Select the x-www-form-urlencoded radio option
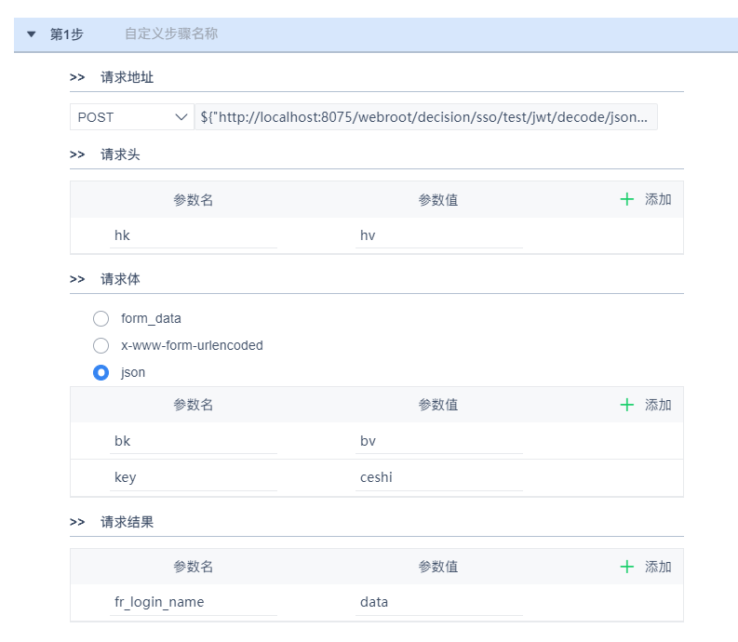The width and height of the screenshot is (738, 642). (x=101, y=346)
